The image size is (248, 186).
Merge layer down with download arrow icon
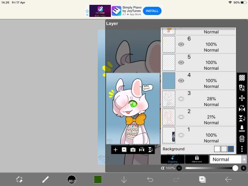242,128
